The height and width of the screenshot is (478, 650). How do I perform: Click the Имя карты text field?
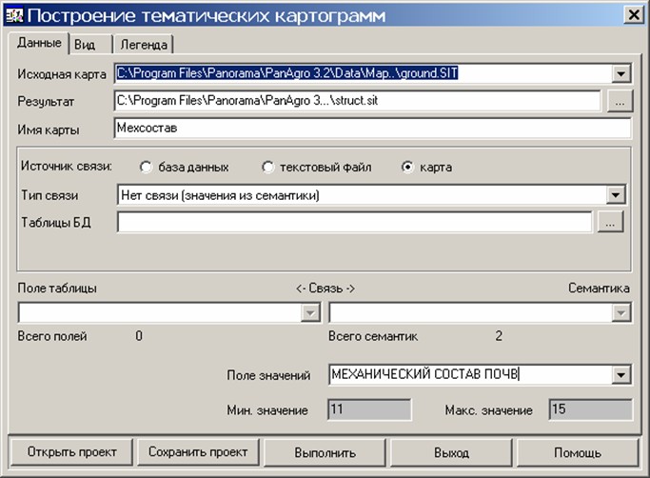372,129
